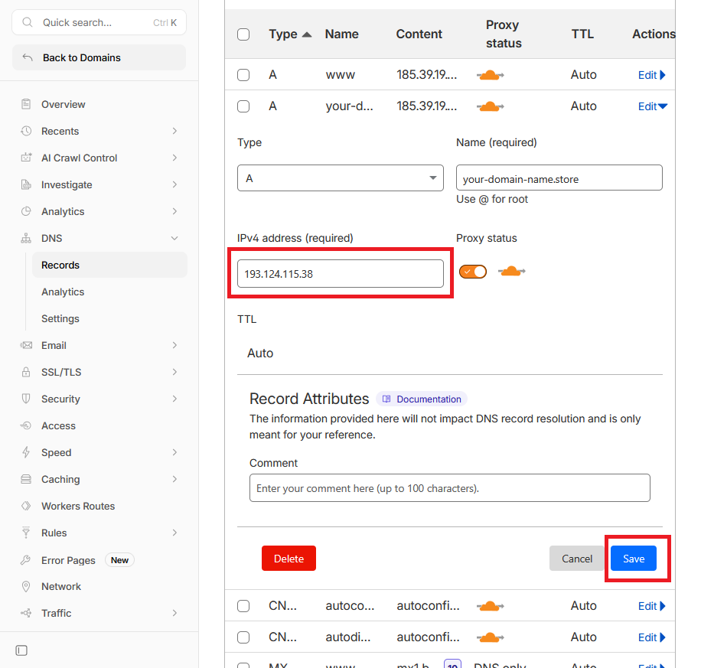
Task: Click the Rules funnel icon
Action: [26, 533]
